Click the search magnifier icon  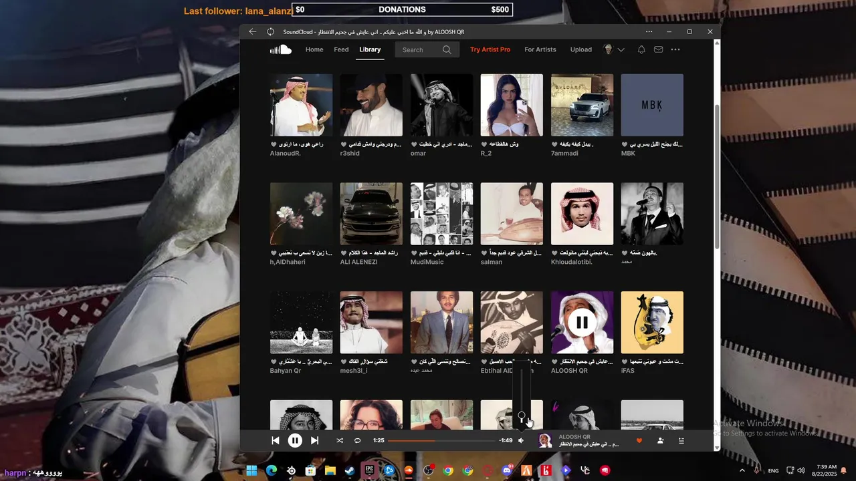point(447,49)
